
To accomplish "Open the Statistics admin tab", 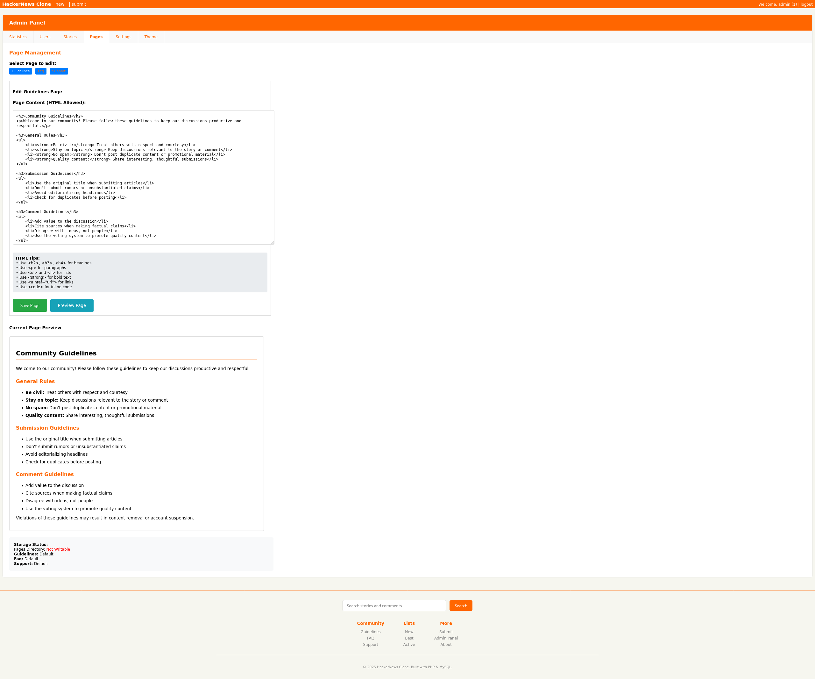I will click(18, 37).
